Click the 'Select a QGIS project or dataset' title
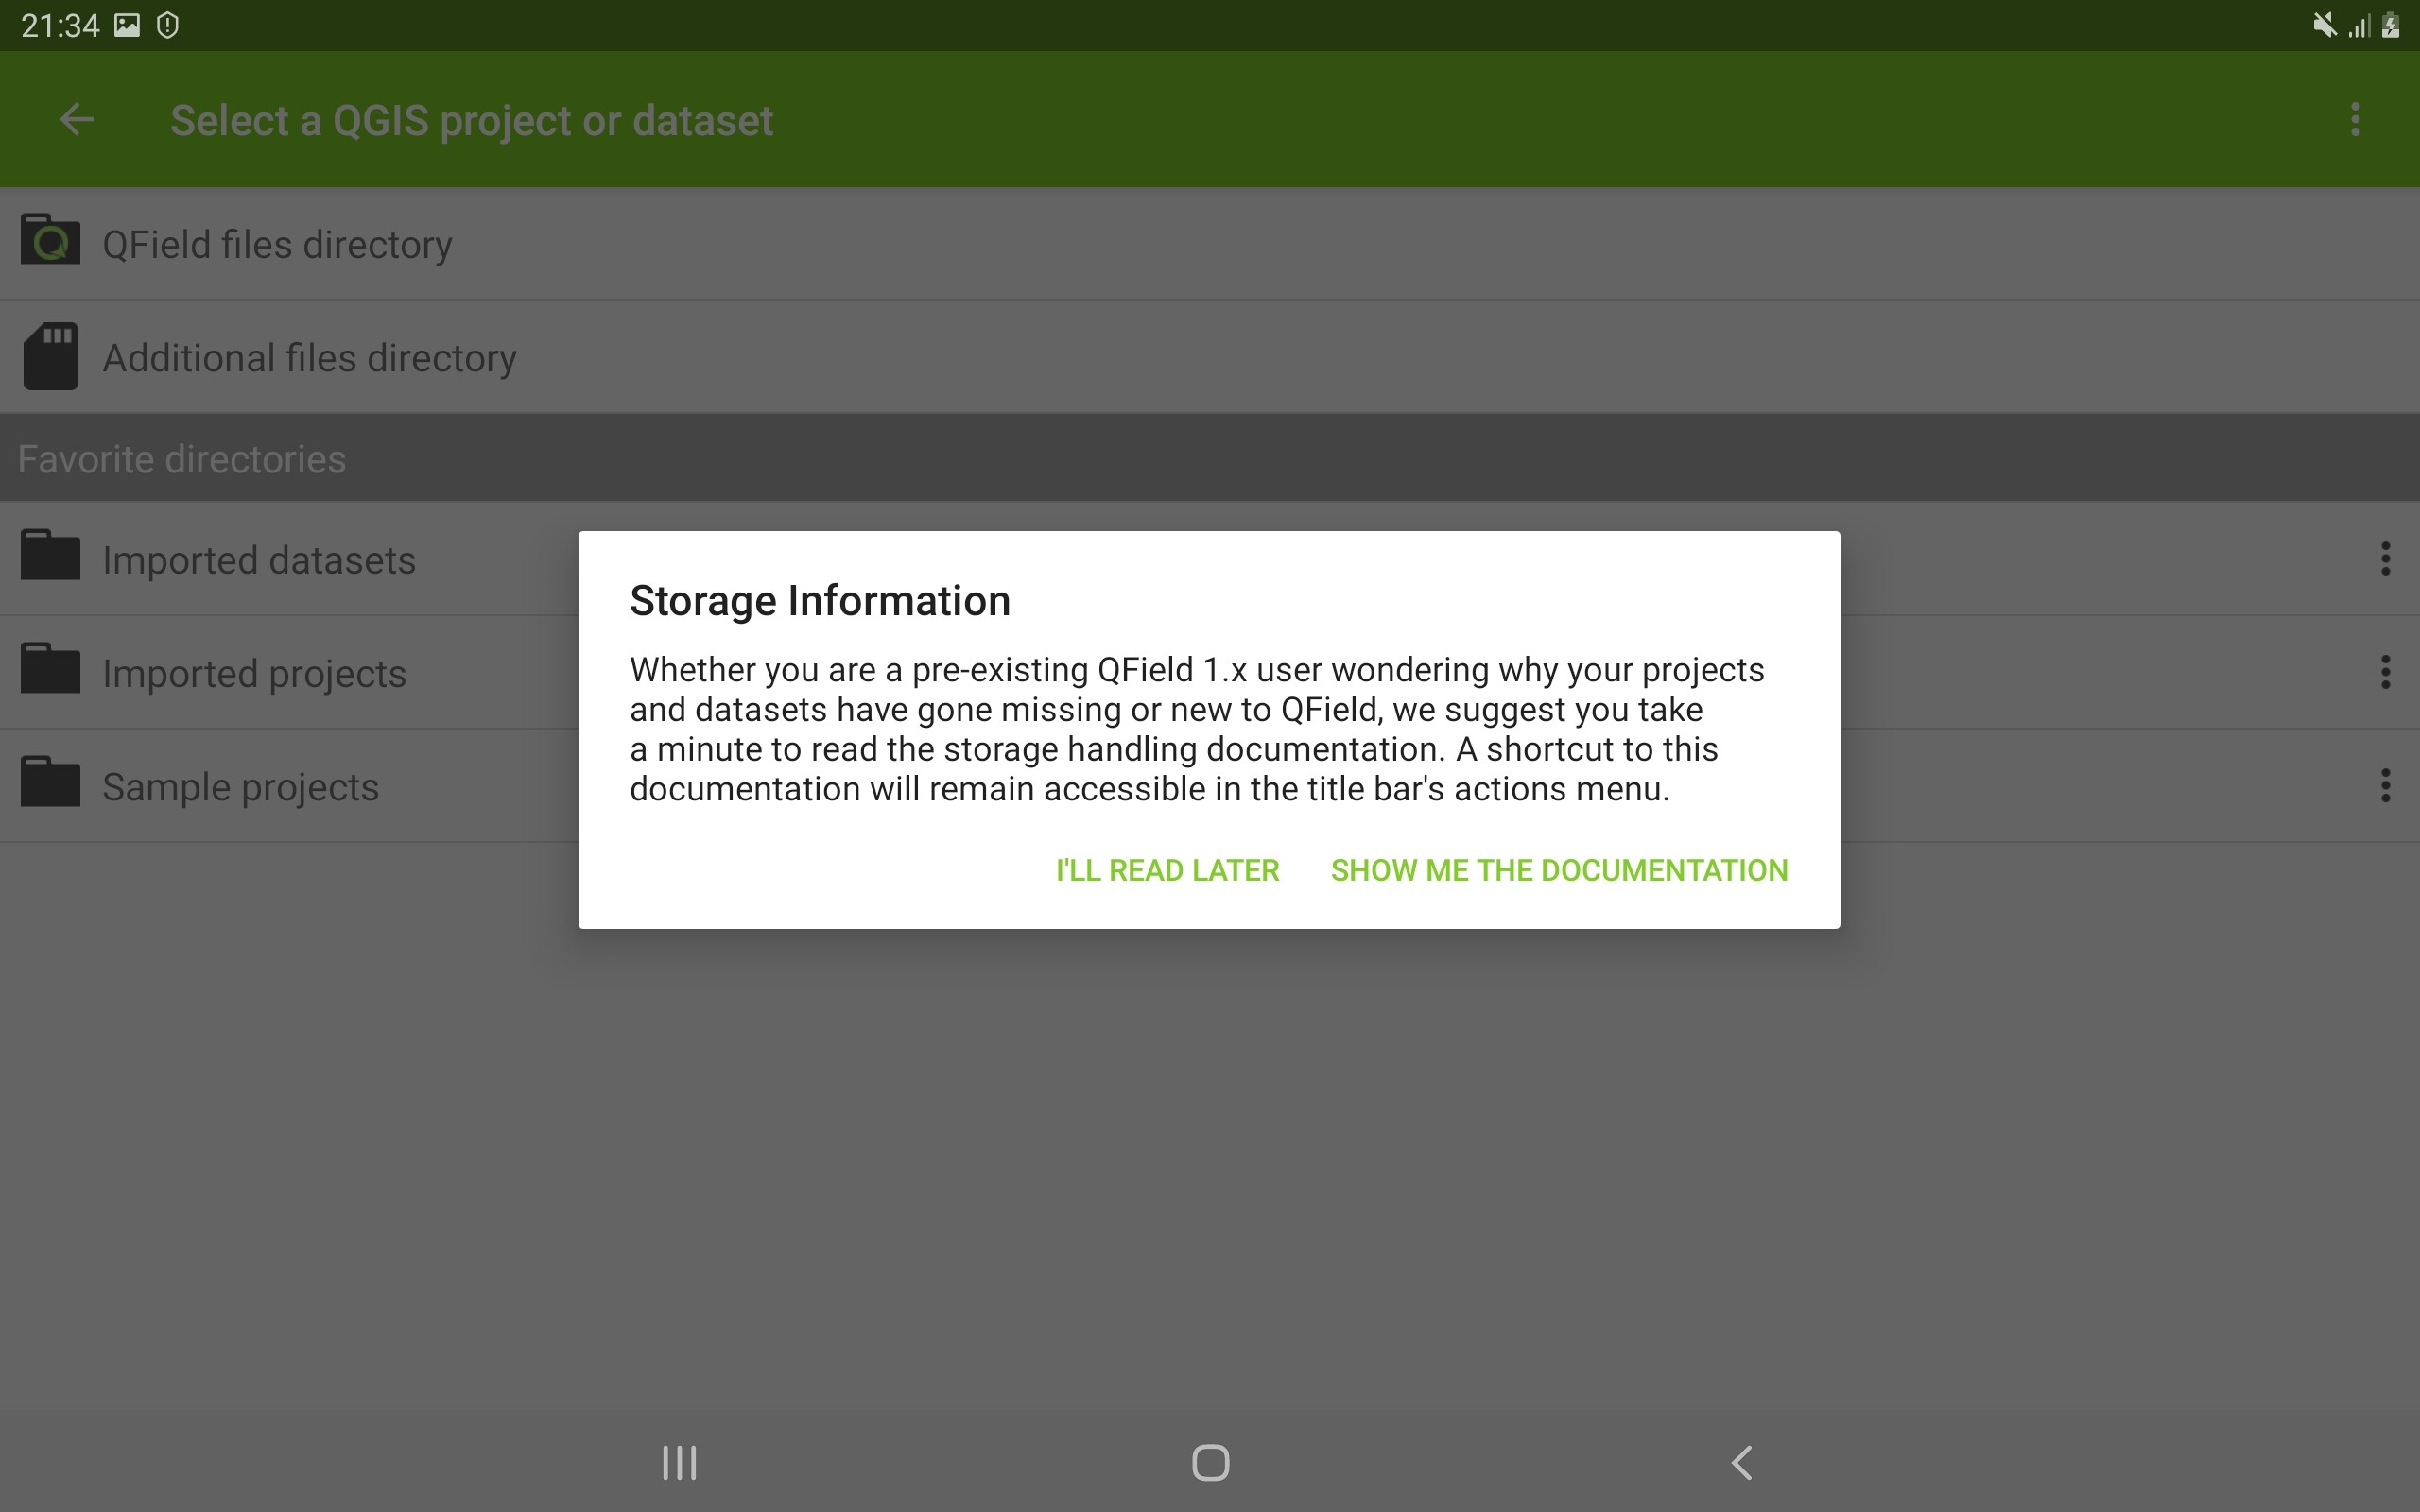 [471, 121]
